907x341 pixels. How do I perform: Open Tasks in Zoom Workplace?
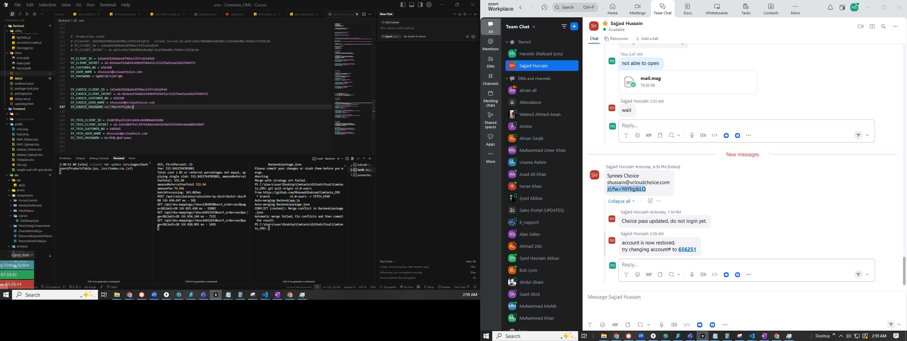click(746, 9)
